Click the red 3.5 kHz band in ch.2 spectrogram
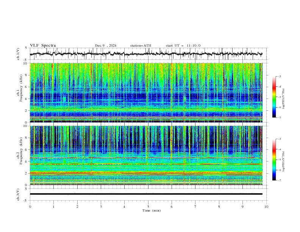The image size is (300, 232). click(x=146, y=164)
